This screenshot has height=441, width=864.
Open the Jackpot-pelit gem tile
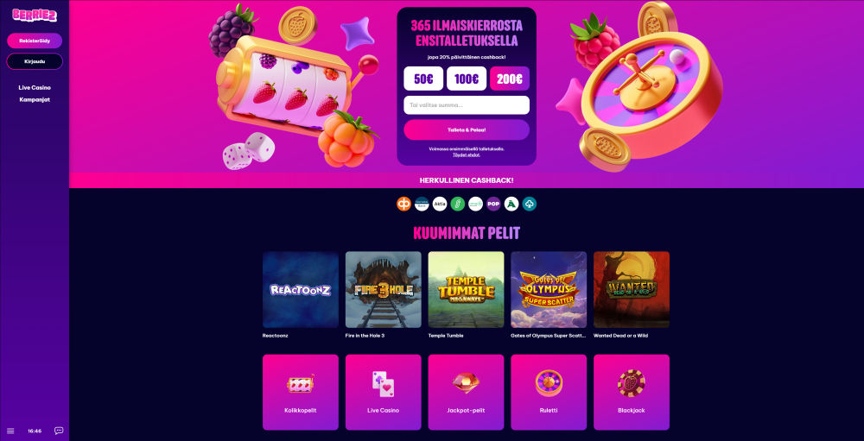click(x=466, y=392)
